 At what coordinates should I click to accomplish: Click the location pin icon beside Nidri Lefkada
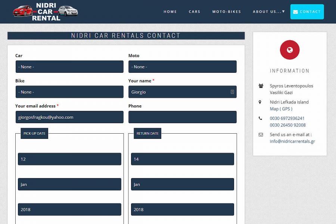coord(260,102)
